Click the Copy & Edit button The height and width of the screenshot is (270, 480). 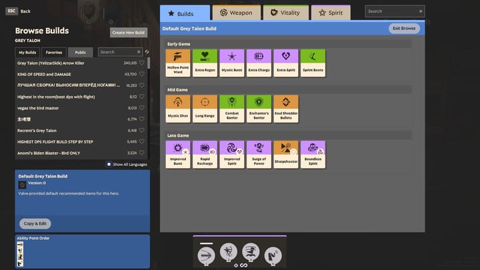35,223
